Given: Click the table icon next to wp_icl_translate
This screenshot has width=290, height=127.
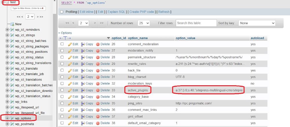Looking at the screenshot, I should click(x=12, y=68).
